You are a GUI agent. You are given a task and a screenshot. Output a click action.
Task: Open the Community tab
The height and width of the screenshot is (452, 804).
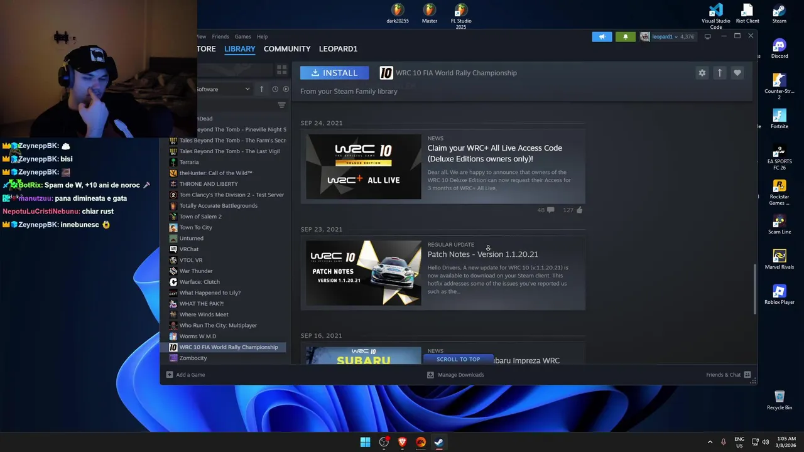(x=287, y=49)
